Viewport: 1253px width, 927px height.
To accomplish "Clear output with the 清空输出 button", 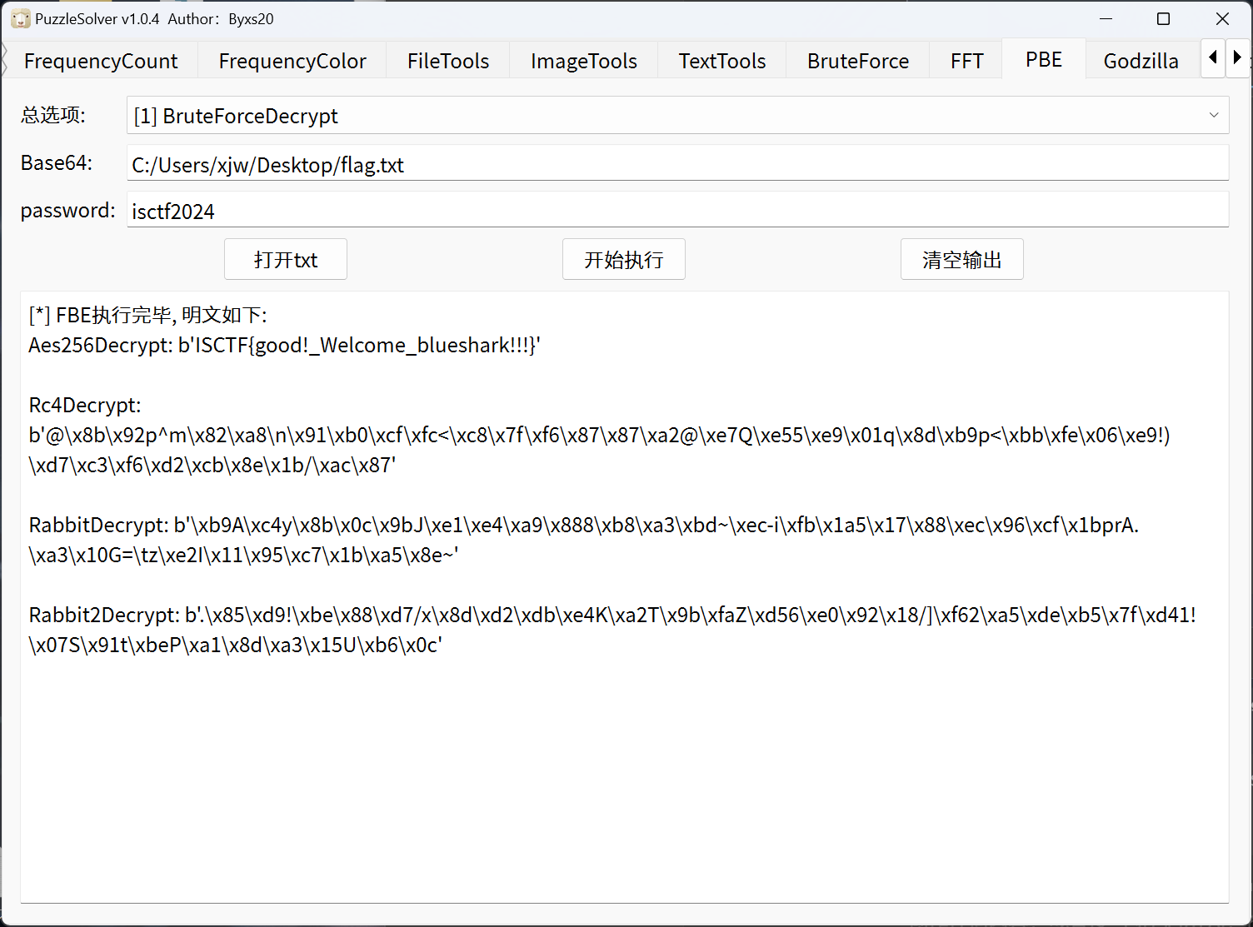I will 961,260.
